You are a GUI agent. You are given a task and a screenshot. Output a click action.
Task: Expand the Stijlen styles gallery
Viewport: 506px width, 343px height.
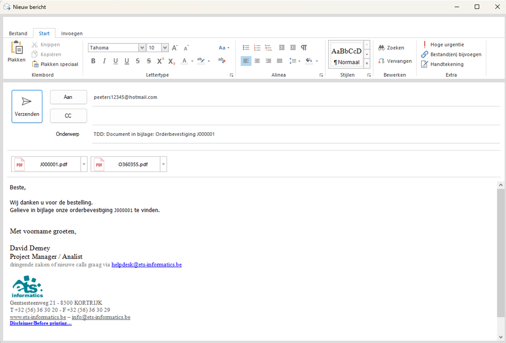click(x=367, y=64)
